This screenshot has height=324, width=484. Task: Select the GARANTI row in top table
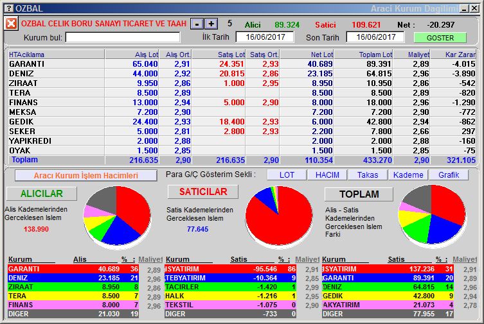click(x=242, y=64)
